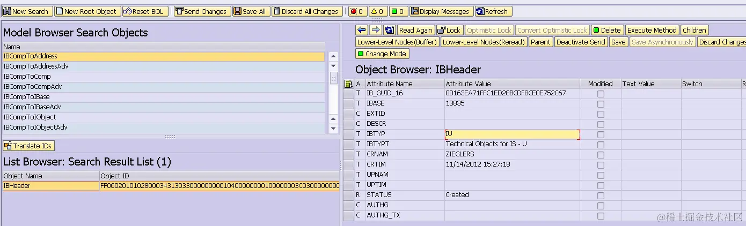Select IBHeader in search result list
Screen dimensions: 746x226
click(x=50, y=186)
